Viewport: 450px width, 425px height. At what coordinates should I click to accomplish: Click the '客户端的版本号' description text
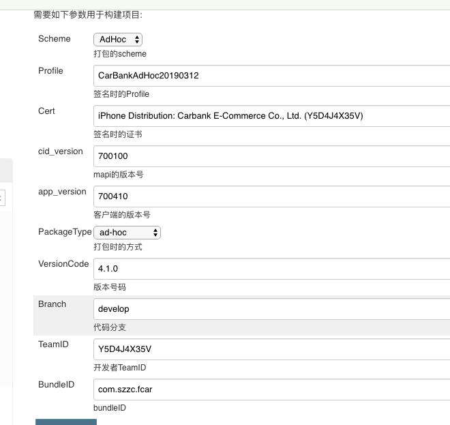click(x=122, y=214)
